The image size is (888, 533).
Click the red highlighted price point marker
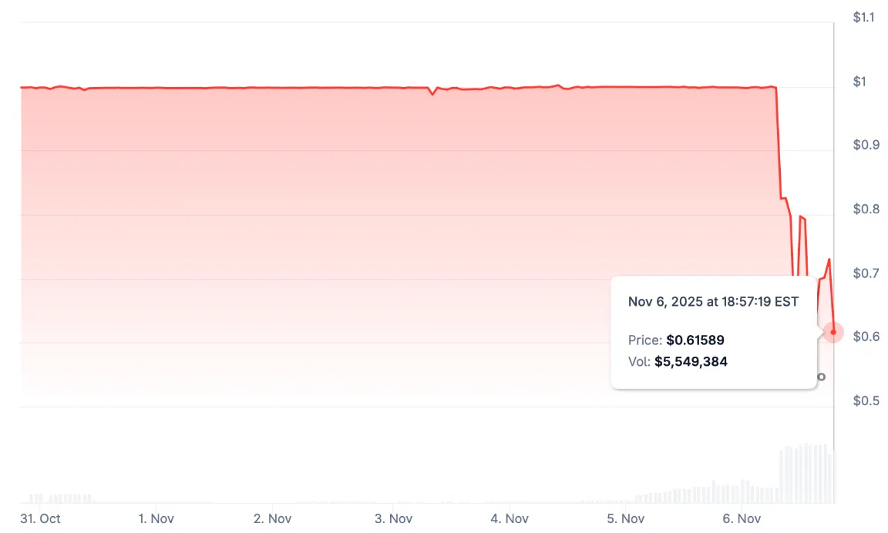pos(833,332)
